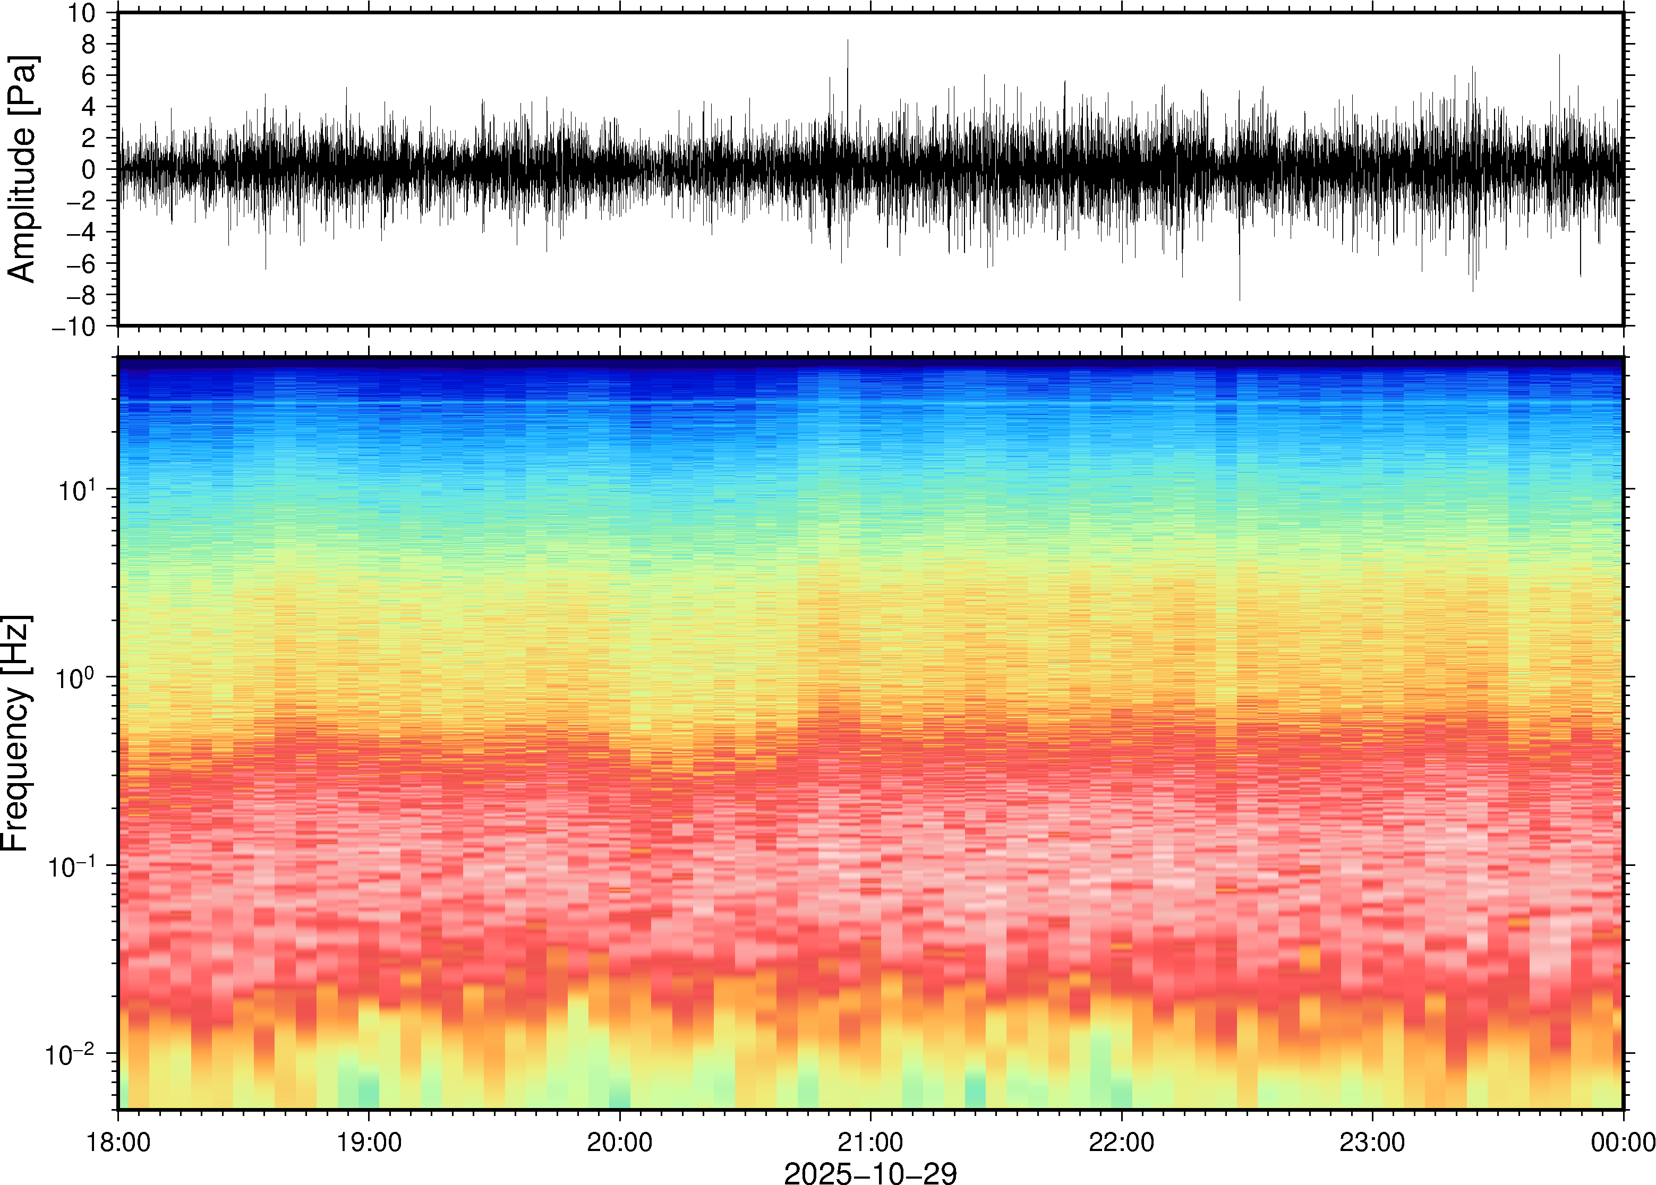Click the 10^1 frequency tick label
The height and width of the screenshot is (1185, 1656).
75,490
